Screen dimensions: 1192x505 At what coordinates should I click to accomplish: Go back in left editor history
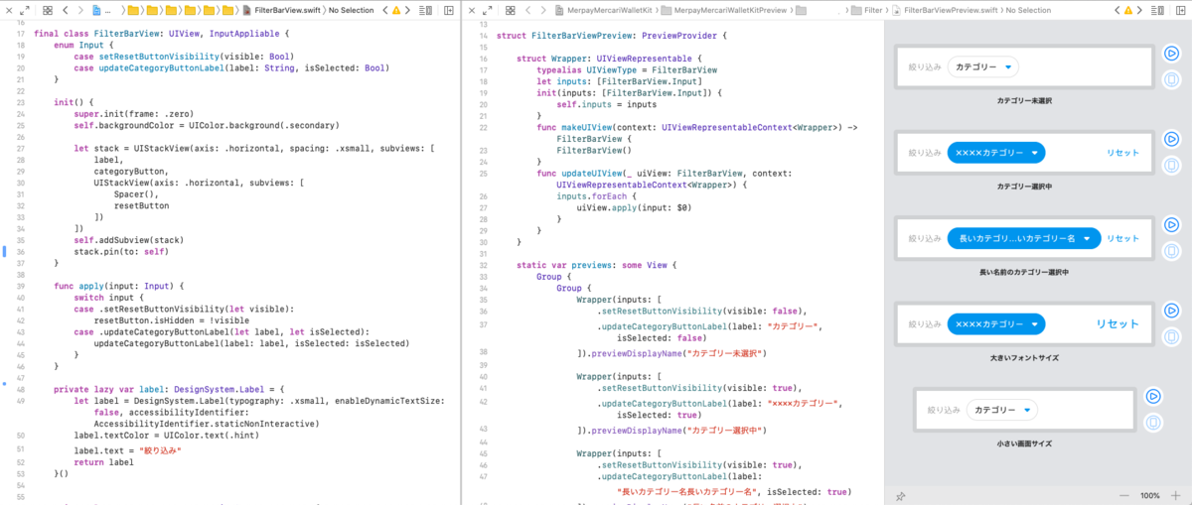65,9
